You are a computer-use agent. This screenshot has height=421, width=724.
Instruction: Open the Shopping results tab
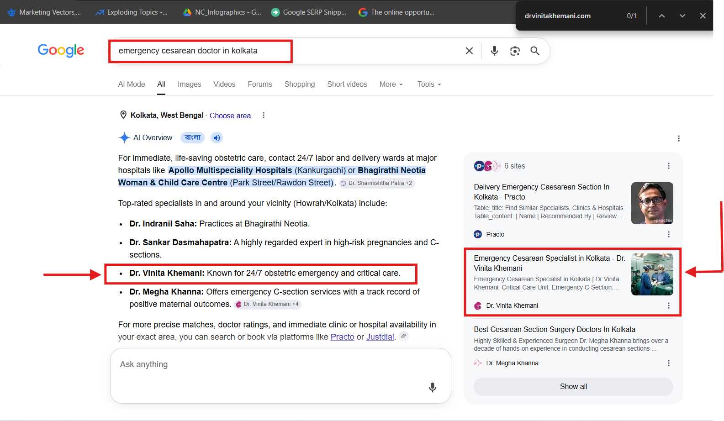click(x=300, y=84)
